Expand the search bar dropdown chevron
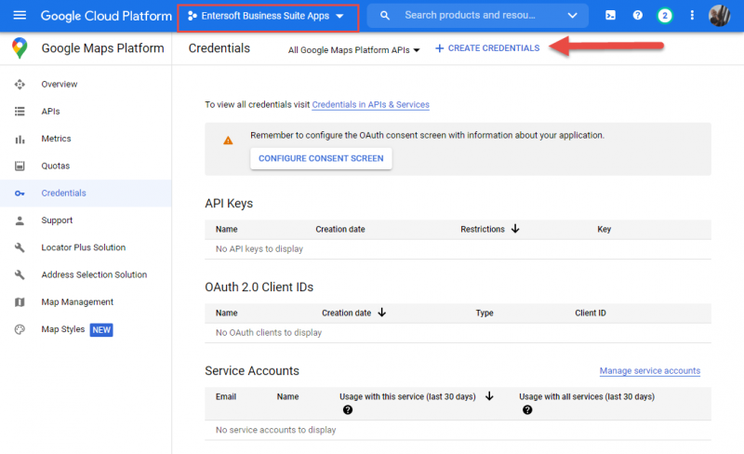 [x=573, y=15]
